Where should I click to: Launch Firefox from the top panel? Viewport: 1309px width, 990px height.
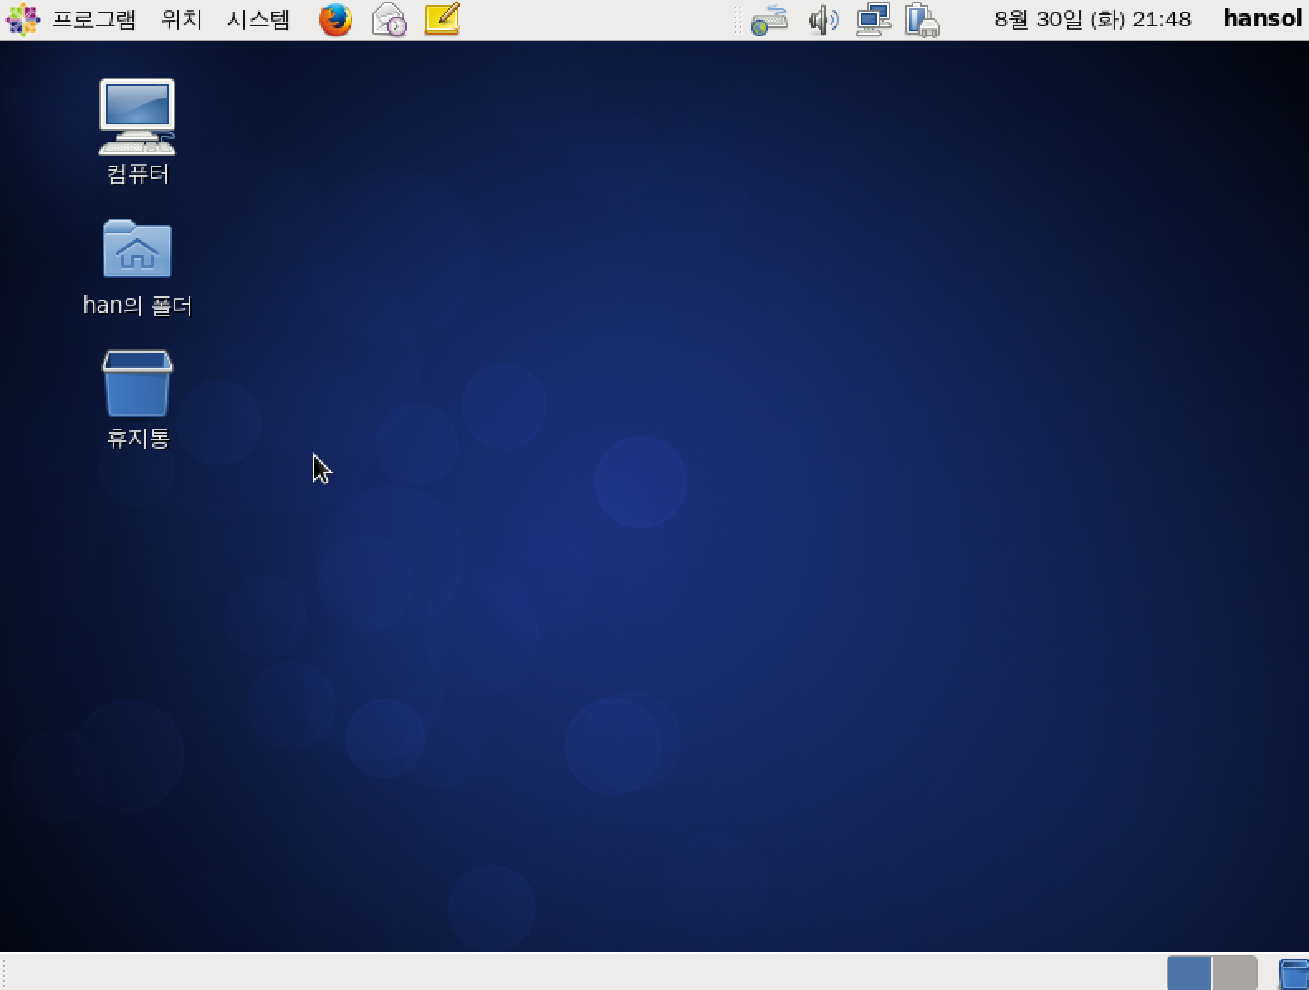click(336, 20)
